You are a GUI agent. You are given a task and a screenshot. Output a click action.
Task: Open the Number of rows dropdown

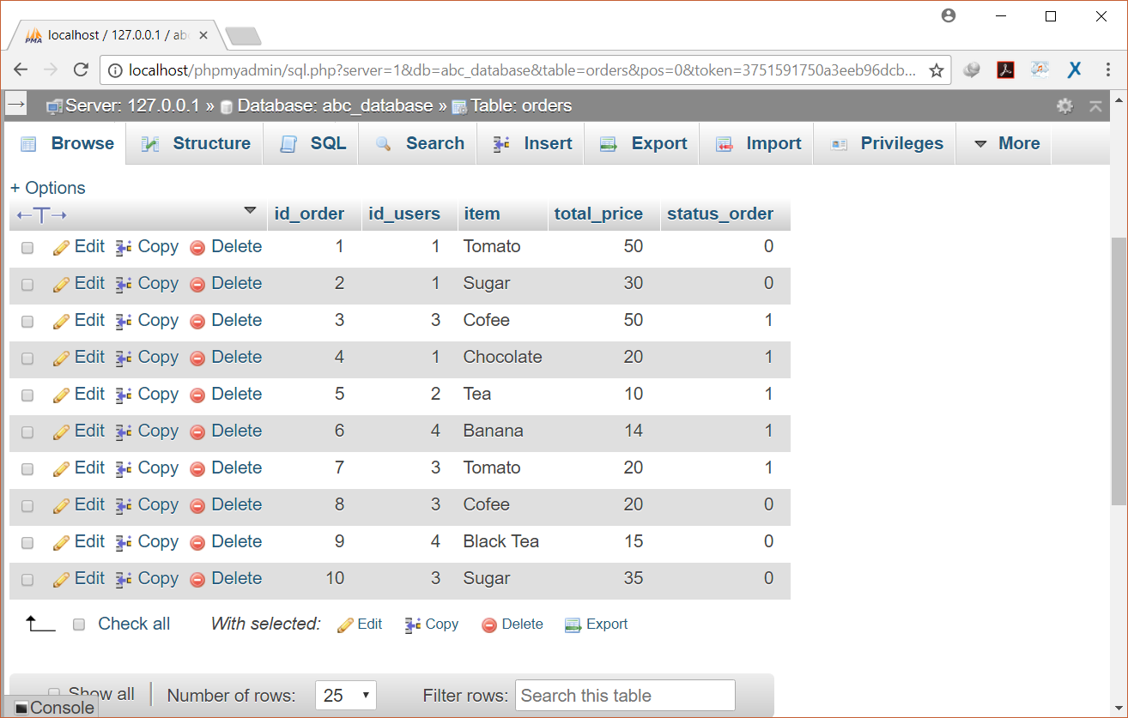[346, 696]
